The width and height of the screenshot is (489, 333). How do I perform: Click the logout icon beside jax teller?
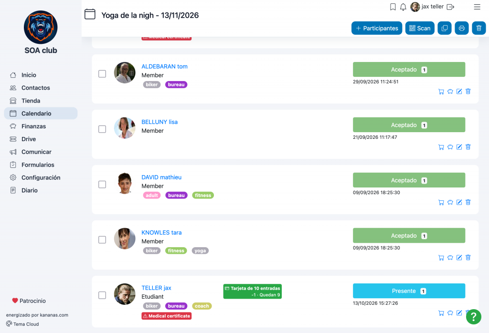(x=450, y=7)
